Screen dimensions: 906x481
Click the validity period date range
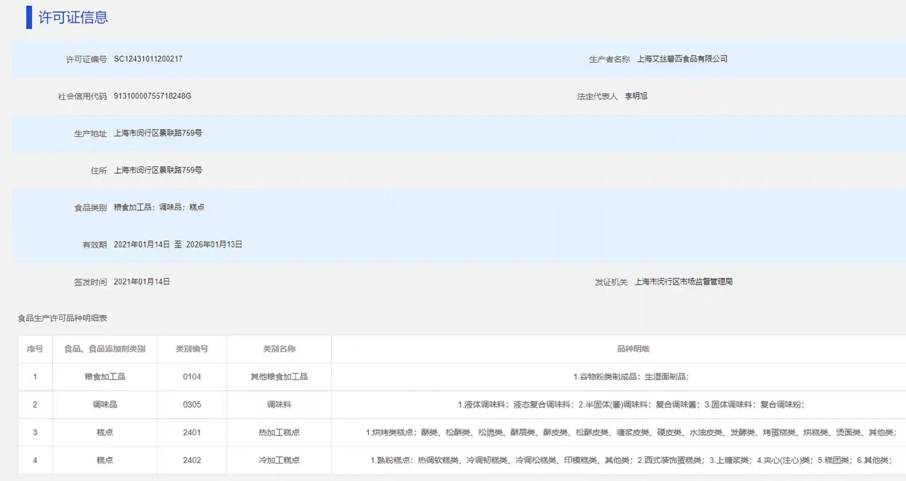point(178,244)
